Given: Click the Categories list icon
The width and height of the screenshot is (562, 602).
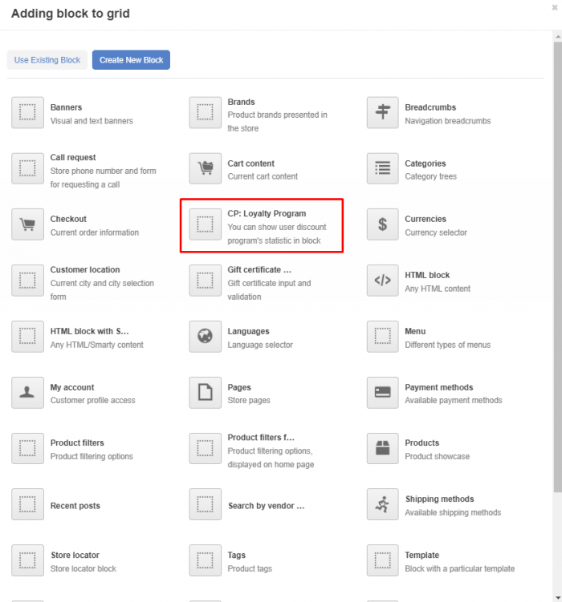Looking at the screenshot, I should (x=382, y=168).
